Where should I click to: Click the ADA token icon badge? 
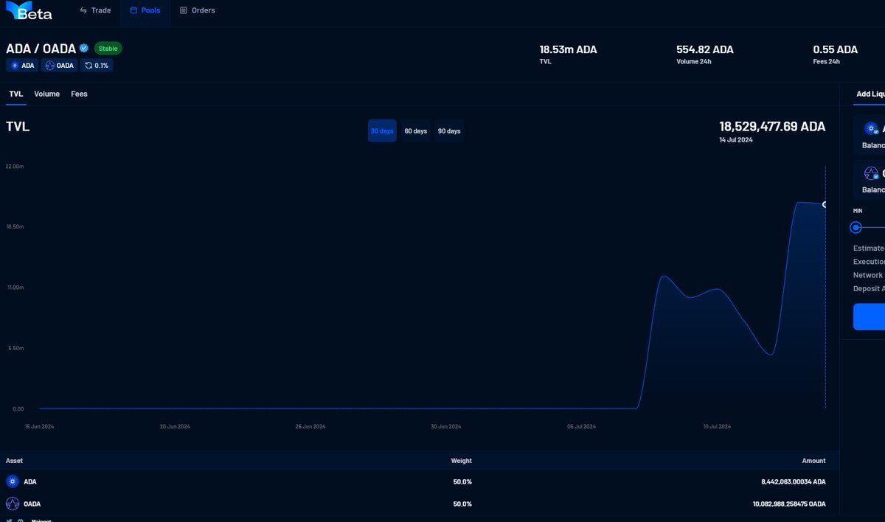click(22, 65)
